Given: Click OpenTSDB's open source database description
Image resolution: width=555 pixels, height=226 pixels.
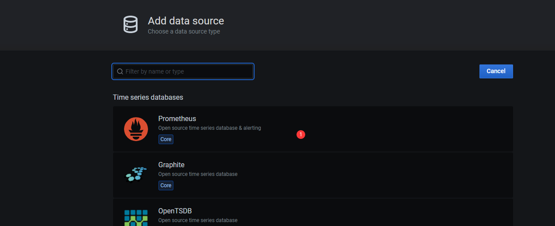Looking at the screenshot, I should (x=198, y=220).
